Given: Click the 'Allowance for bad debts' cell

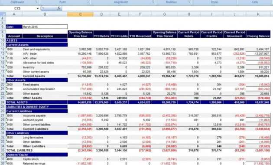Looking at the screenshot, I should click(x=45, y=63).
